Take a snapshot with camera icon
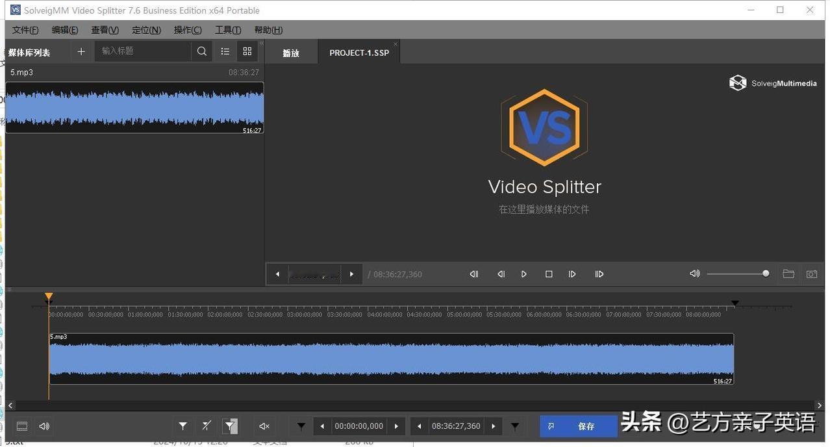830x447 pixels. coord(812,274)
